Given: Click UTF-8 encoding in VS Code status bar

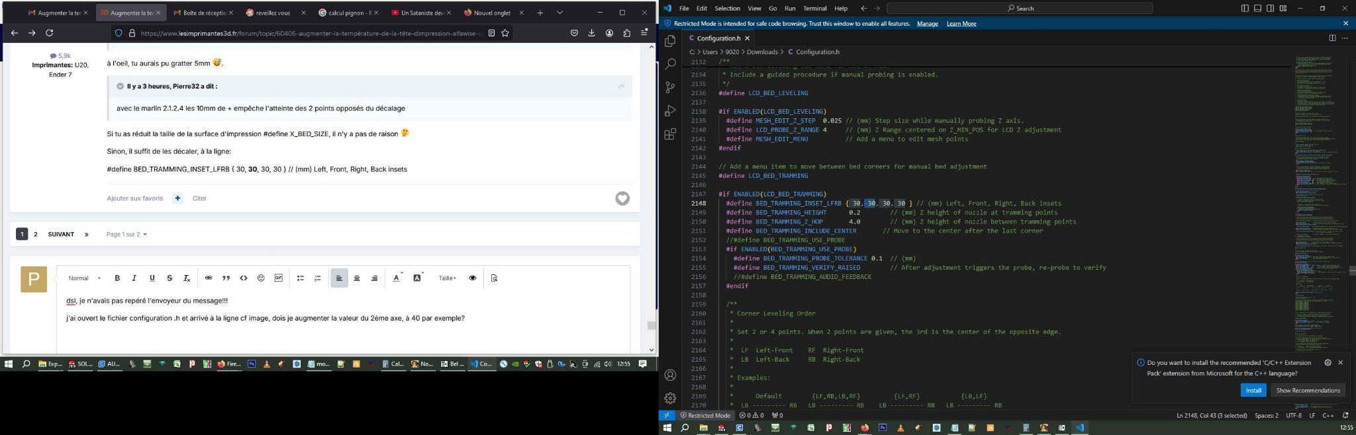Looking at the screenshot, I should (1293, 415).
